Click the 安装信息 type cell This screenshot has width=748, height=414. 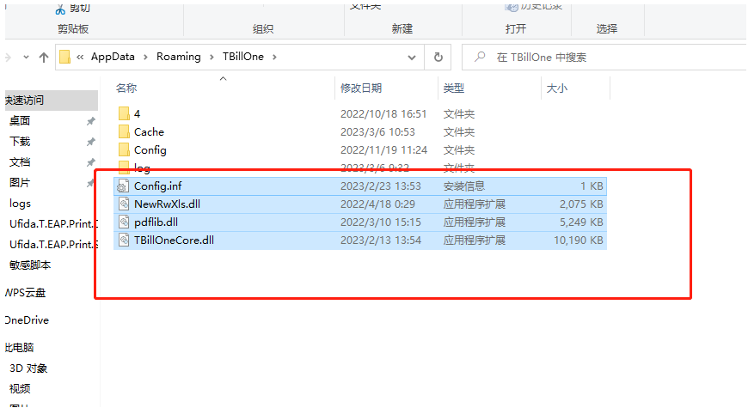[x=464, y=186]
